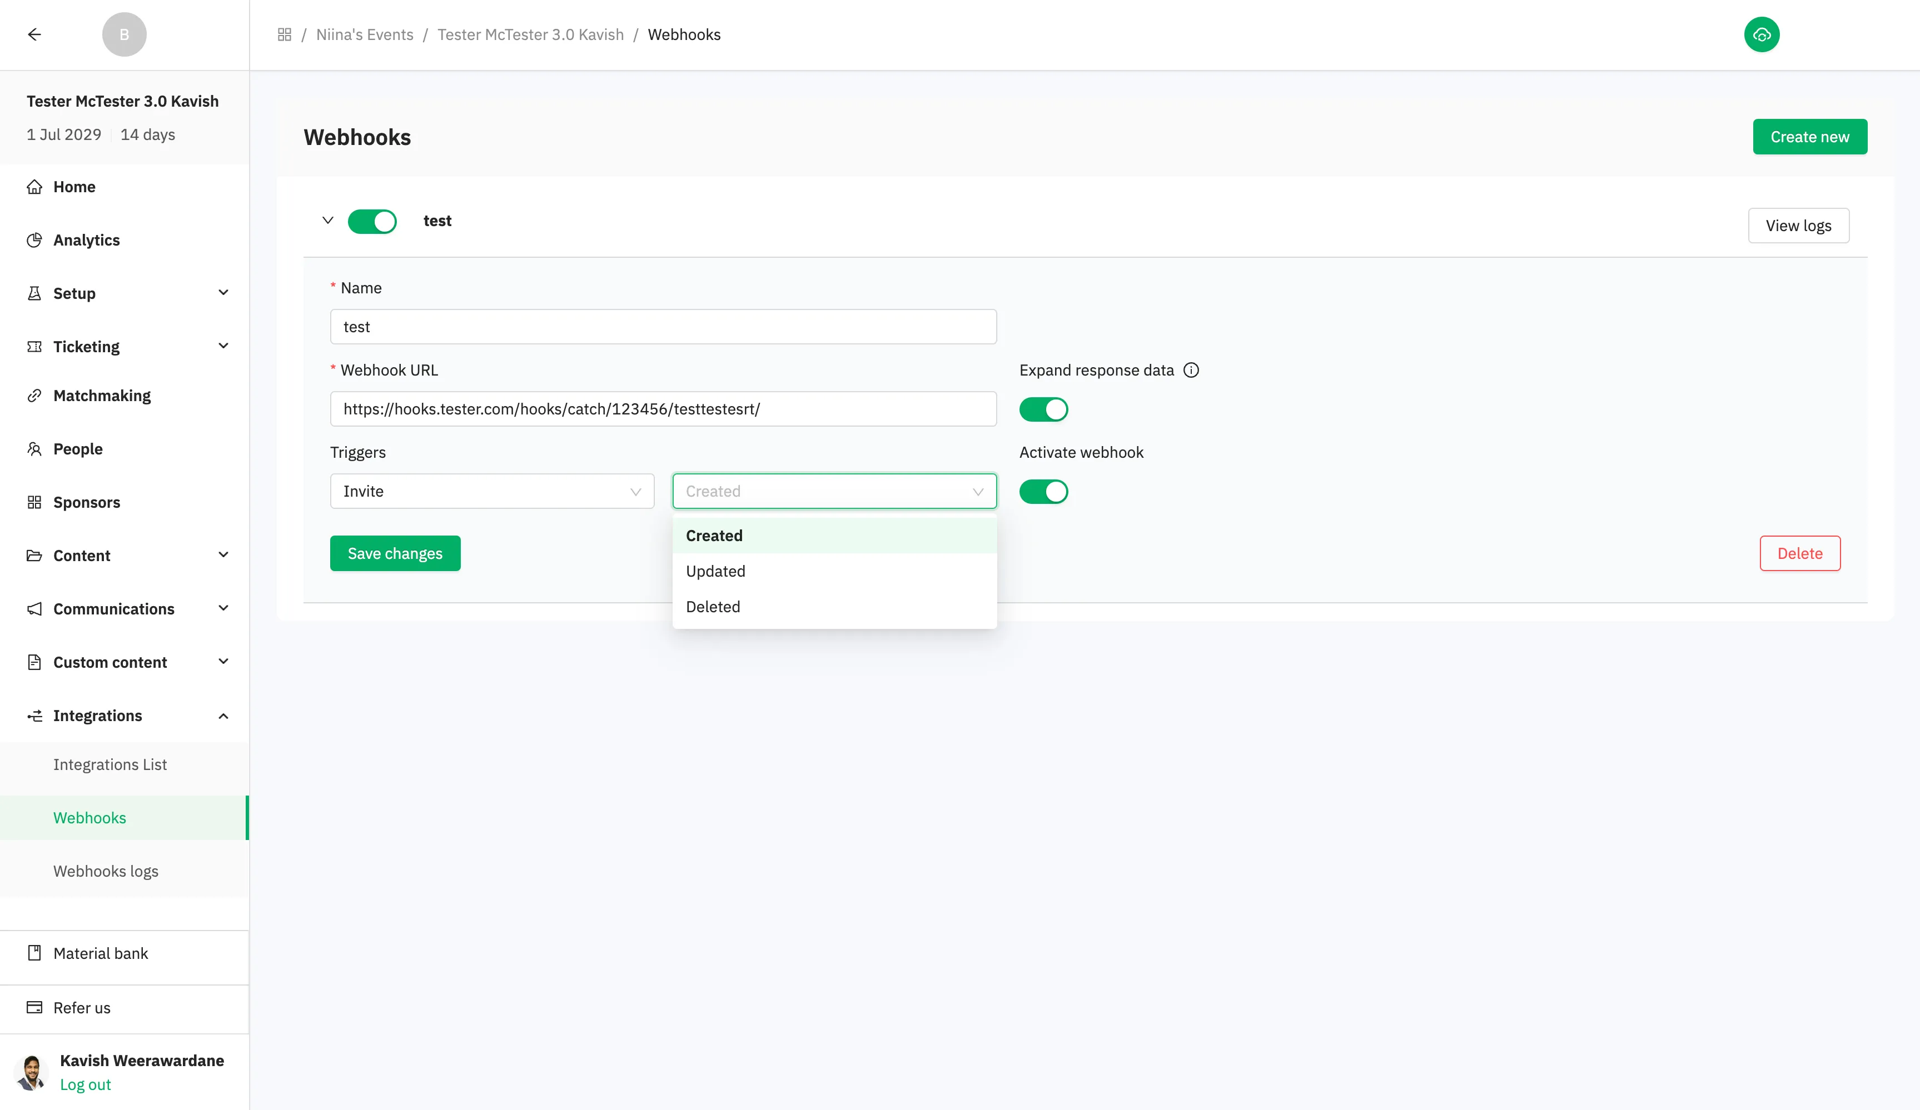
Task: Open Integrations List in sidebar
Action: [x=110, y=764]
